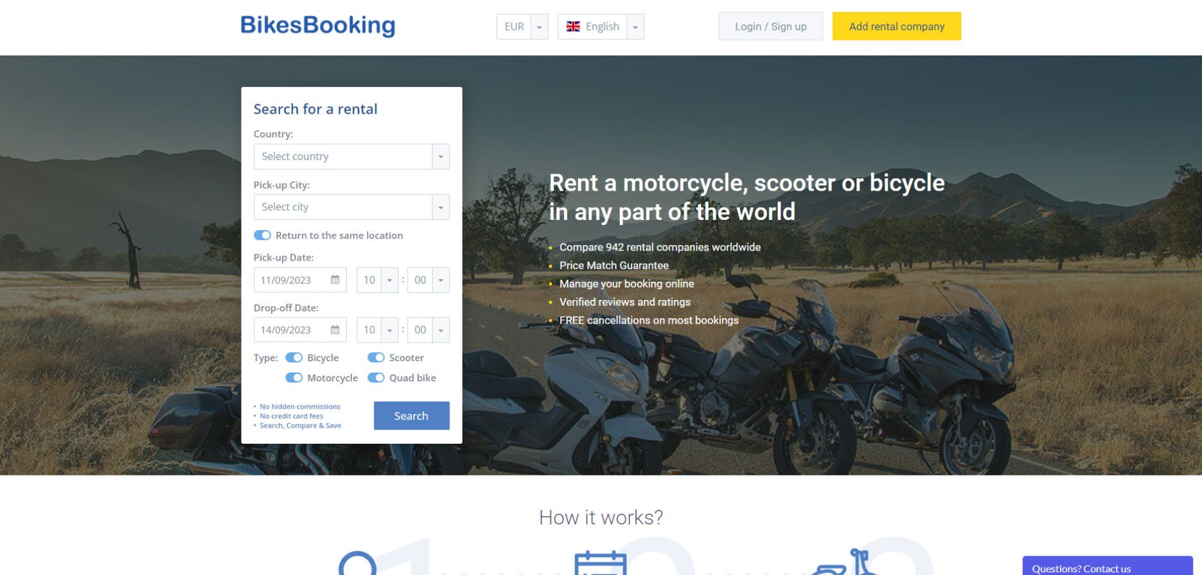Click the pick-up date calendar icon
This screenshot has width=1202, height=575.
click(334, 279)
